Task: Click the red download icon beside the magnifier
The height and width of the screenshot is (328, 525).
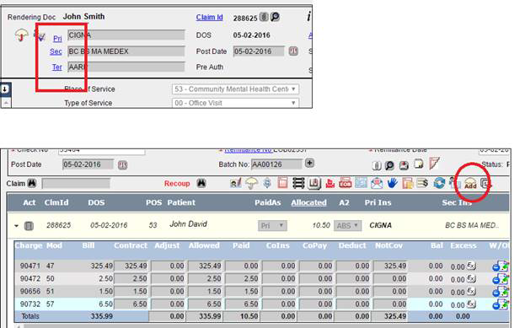Action: 404,165
